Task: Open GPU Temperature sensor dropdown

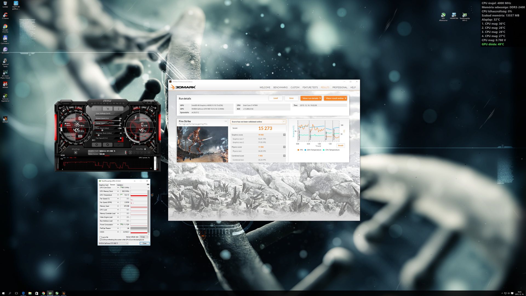Action: (118, 195)
